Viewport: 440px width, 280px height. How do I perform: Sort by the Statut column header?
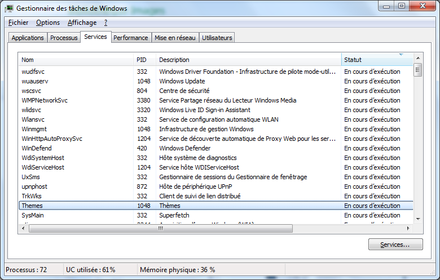tap(377, 60)
